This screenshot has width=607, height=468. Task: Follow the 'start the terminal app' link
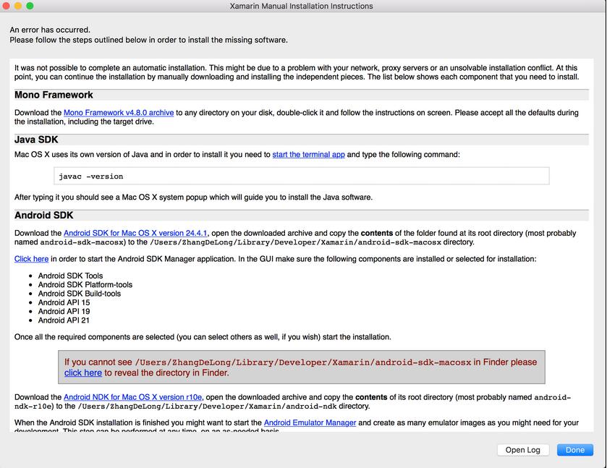308,155
